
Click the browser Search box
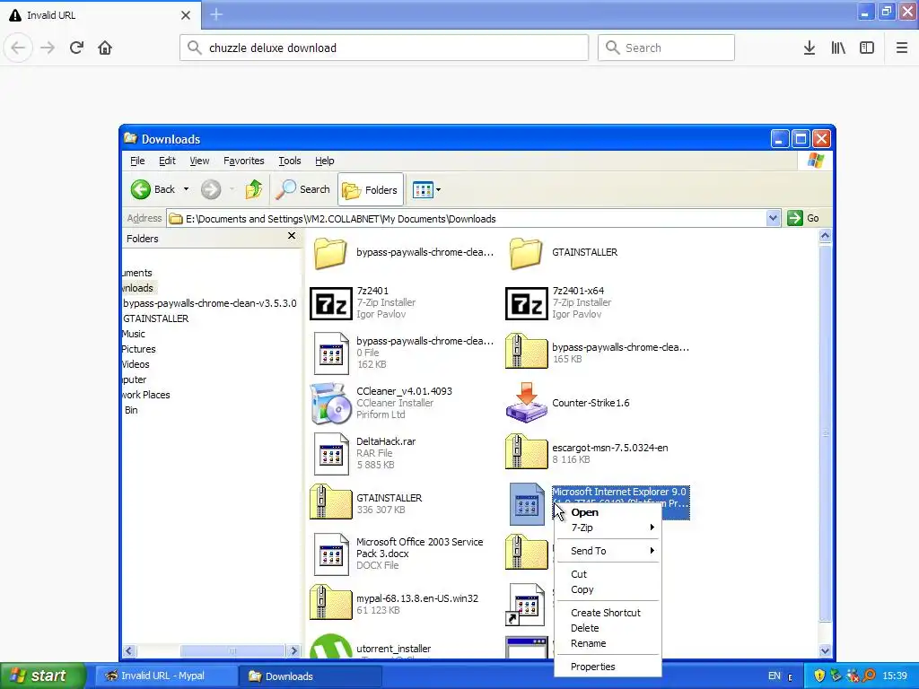pyautogui.click(x=666, y=48)
